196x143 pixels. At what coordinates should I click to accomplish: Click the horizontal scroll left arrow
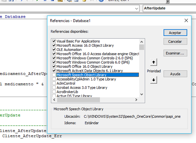(x=54, y=100)
